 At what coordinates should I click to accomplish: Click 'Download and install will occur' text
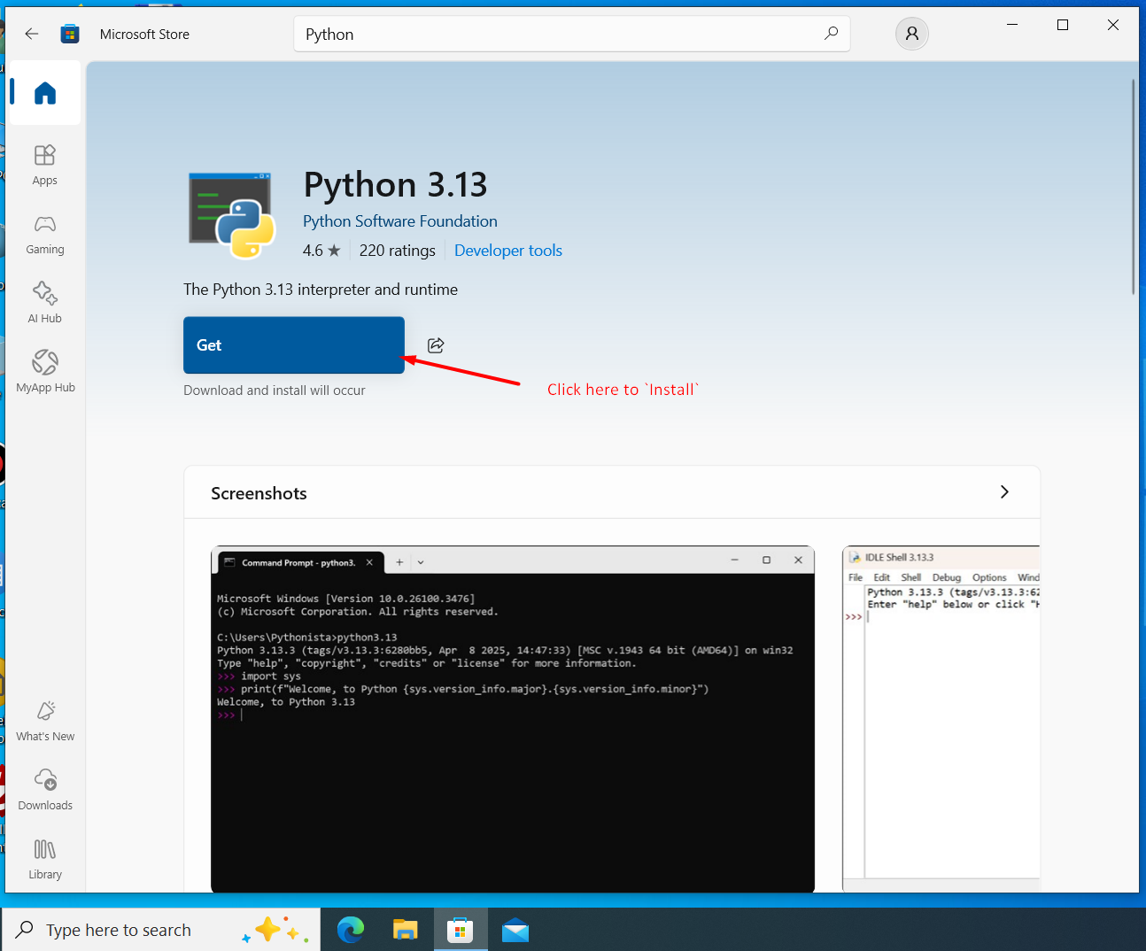click(275, 390)
